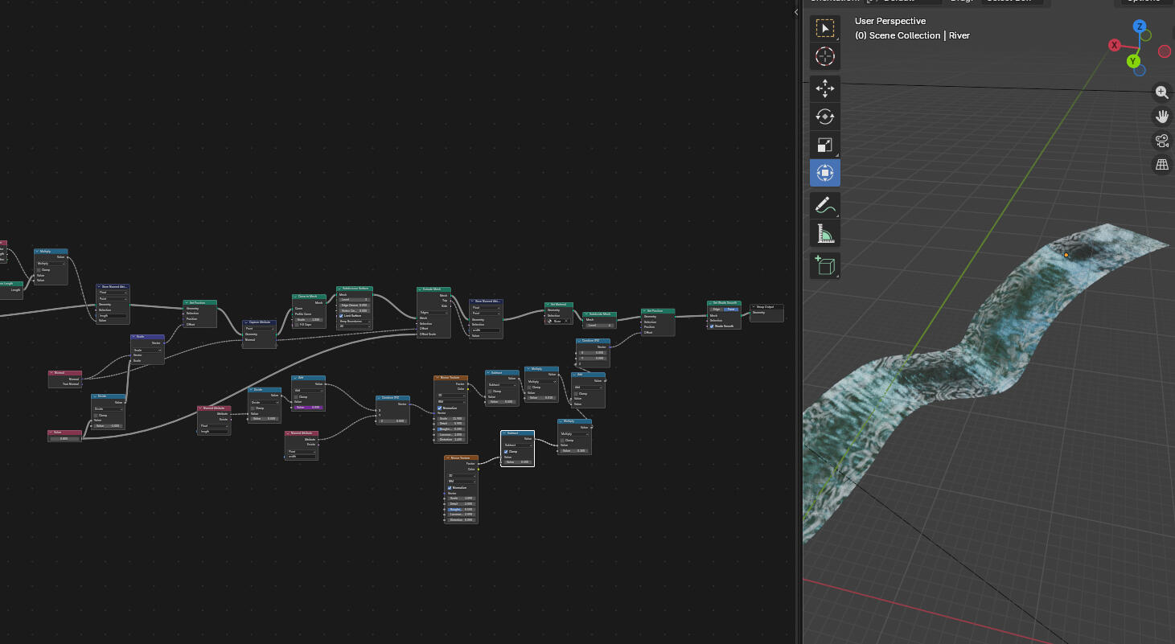Click the Z axis on navigation gizmo
This screenshot has height=644, width=1175.
[x=1139, y=27]
